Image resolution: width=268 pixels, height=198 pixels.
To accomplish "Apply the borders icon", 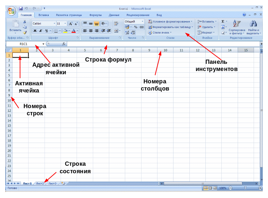I will click(56, 31).
